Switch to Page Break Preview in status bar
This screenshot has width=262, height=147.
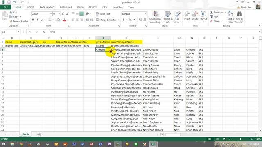coord(224,139)
